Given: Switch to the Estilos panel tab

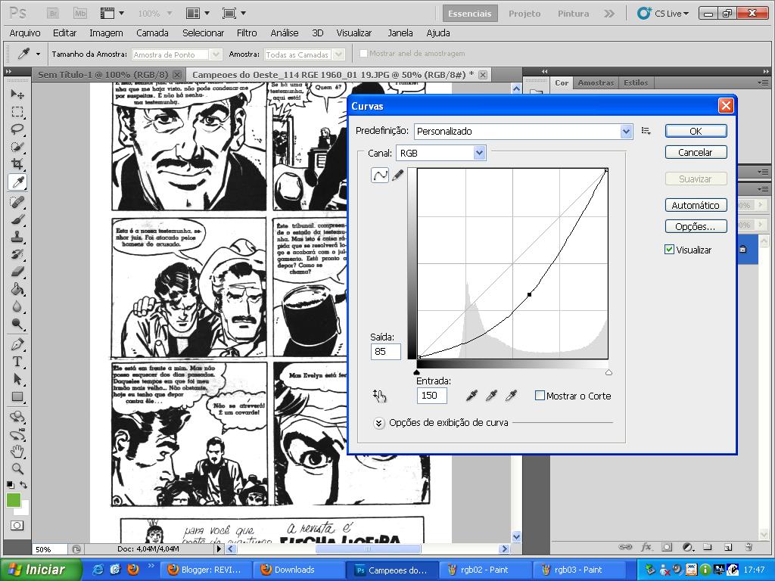Looking at the screenshot, I should point(636,83).
